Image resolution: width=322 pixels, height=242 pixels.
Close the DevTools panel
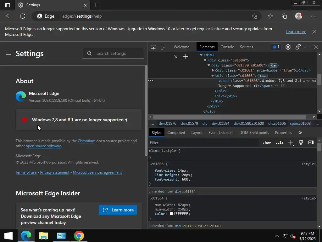click(316, 47)
